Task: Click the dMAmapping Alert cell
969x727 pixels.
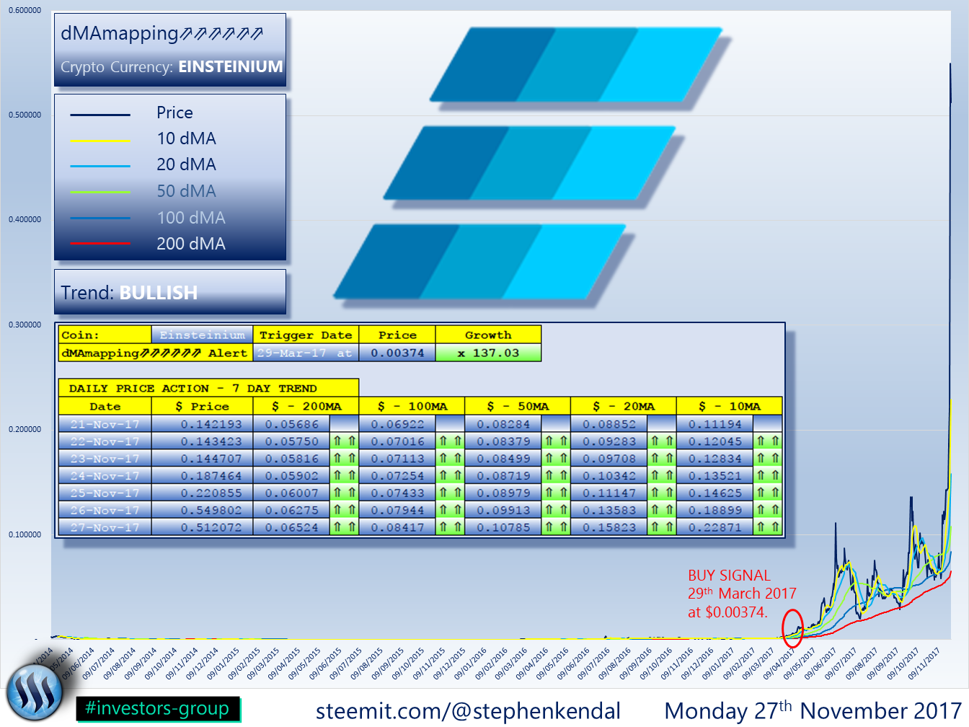Action: pyautogui.click(x=155, y=353)
